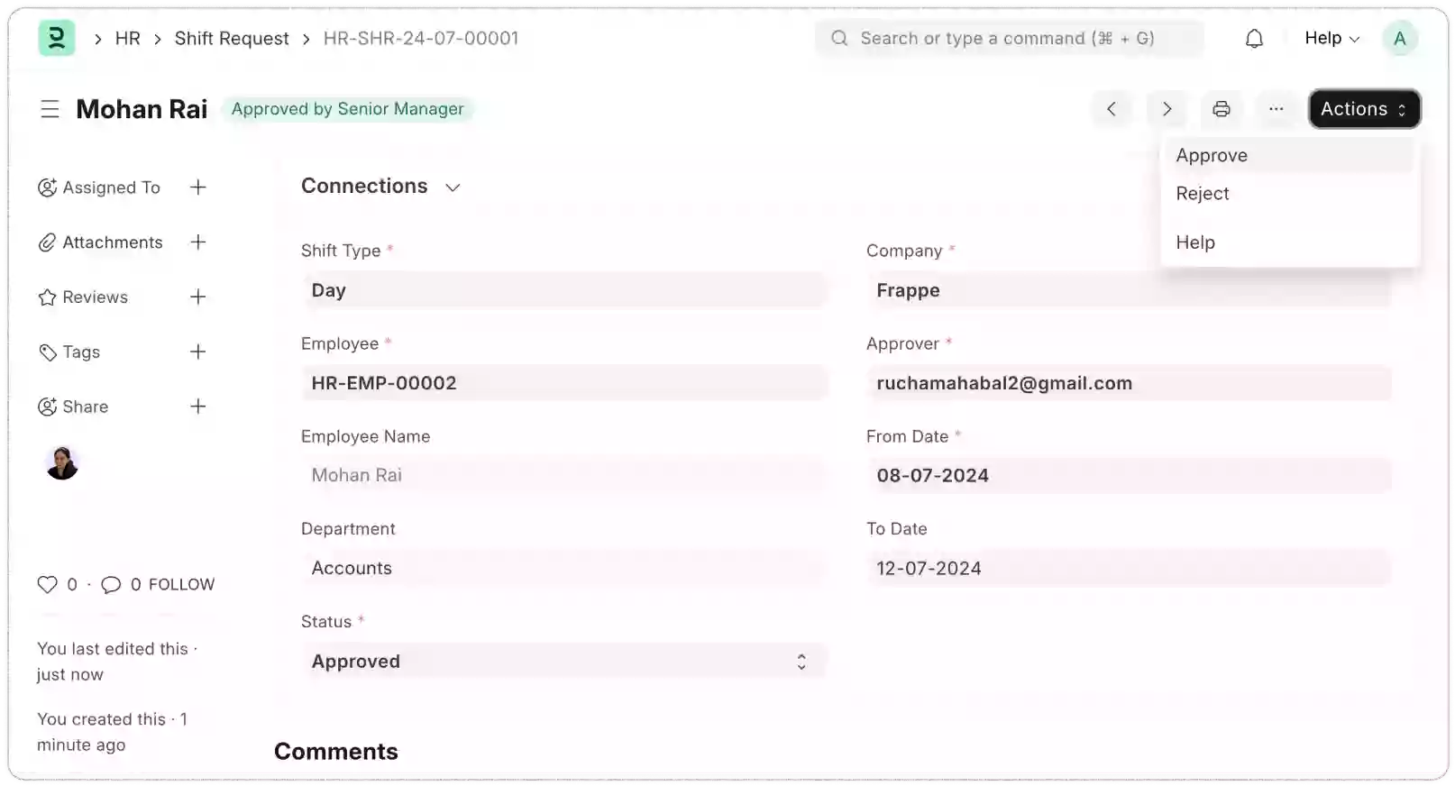The height and width of the screenshot is (786, 1455).
Task: Click the notification bell icon
Action: (x=1253, y=38)
